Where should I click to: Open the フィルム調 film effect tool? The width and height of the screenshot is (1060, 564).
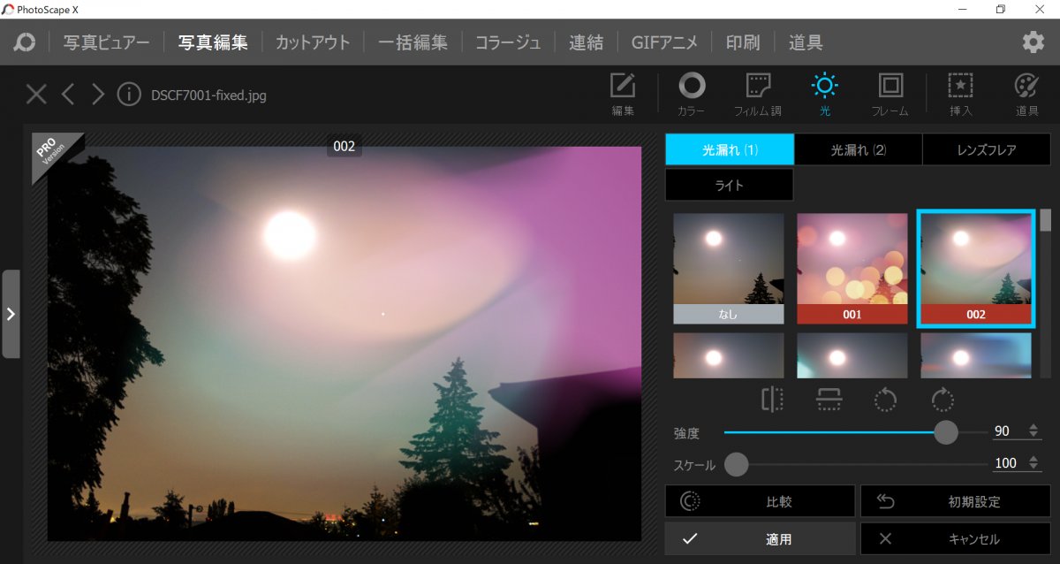pos(758,94)
